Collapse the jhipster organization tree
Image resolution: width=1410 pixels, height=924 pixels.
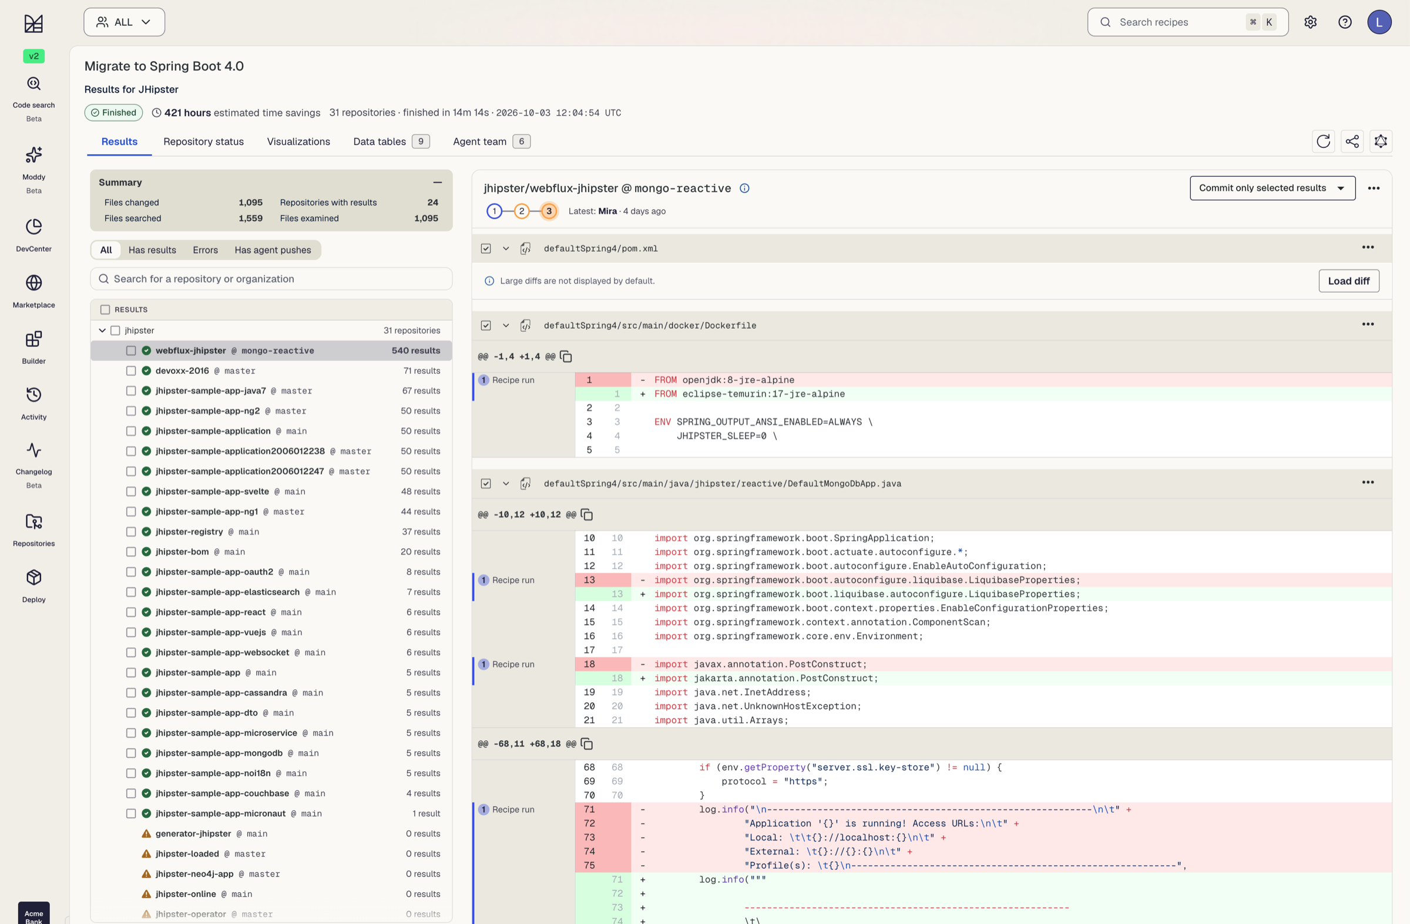click(102, 331)
